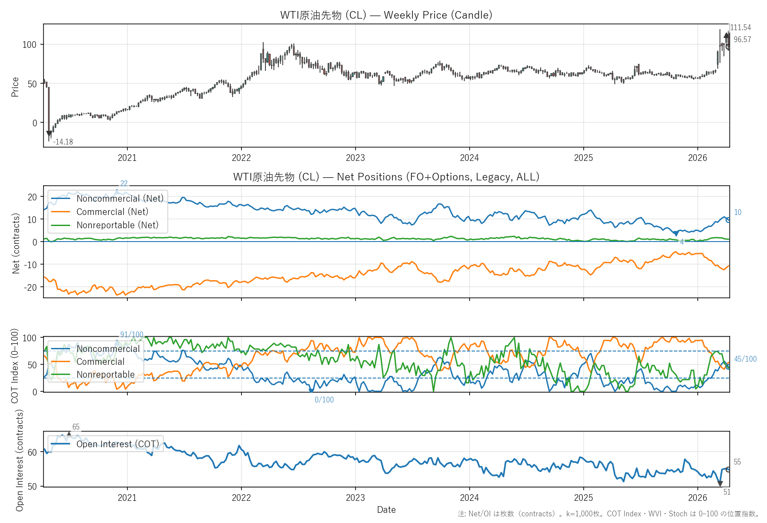Select the Commercial entry in COT Index legend
This screenshot has width=767, height=523.
click(x=100, y=362)
